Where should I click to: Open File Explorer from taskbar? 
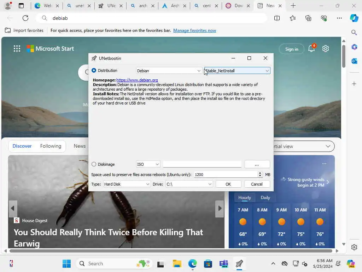pyautogui.click(x=177, y=263)
